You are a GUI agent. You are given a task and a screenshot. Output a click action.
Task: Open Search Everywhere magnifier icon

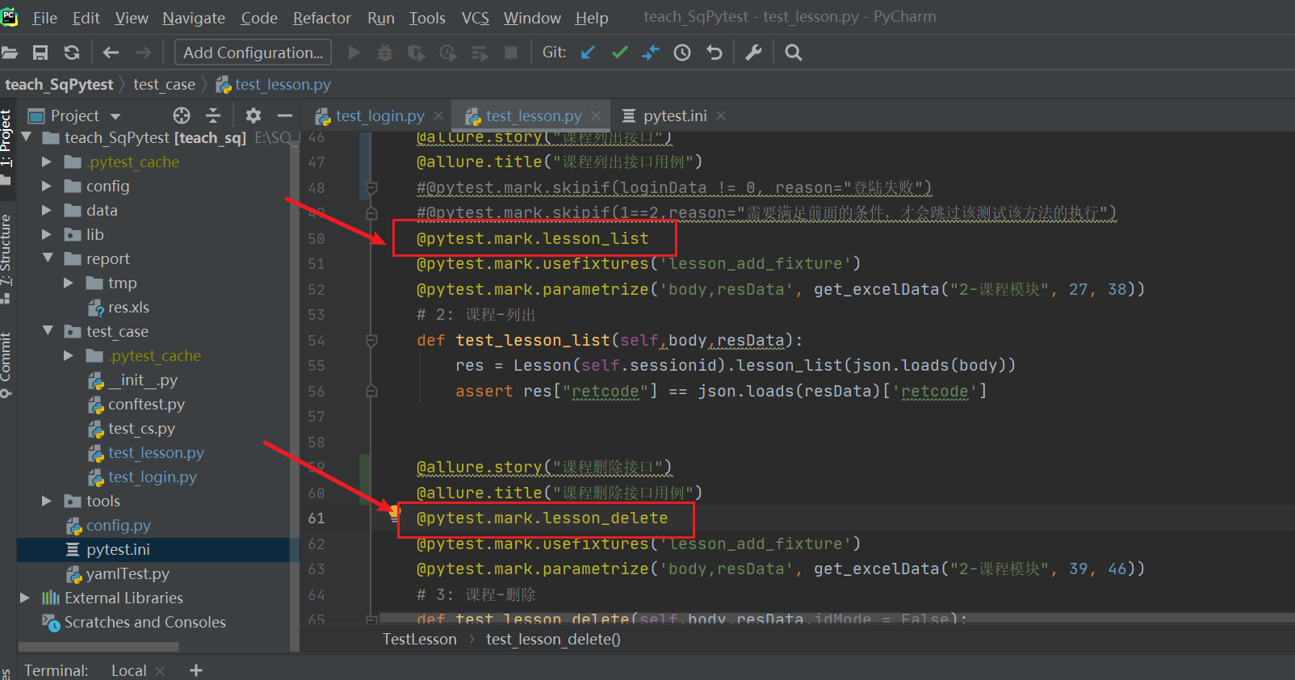click(x=794, y=52)
